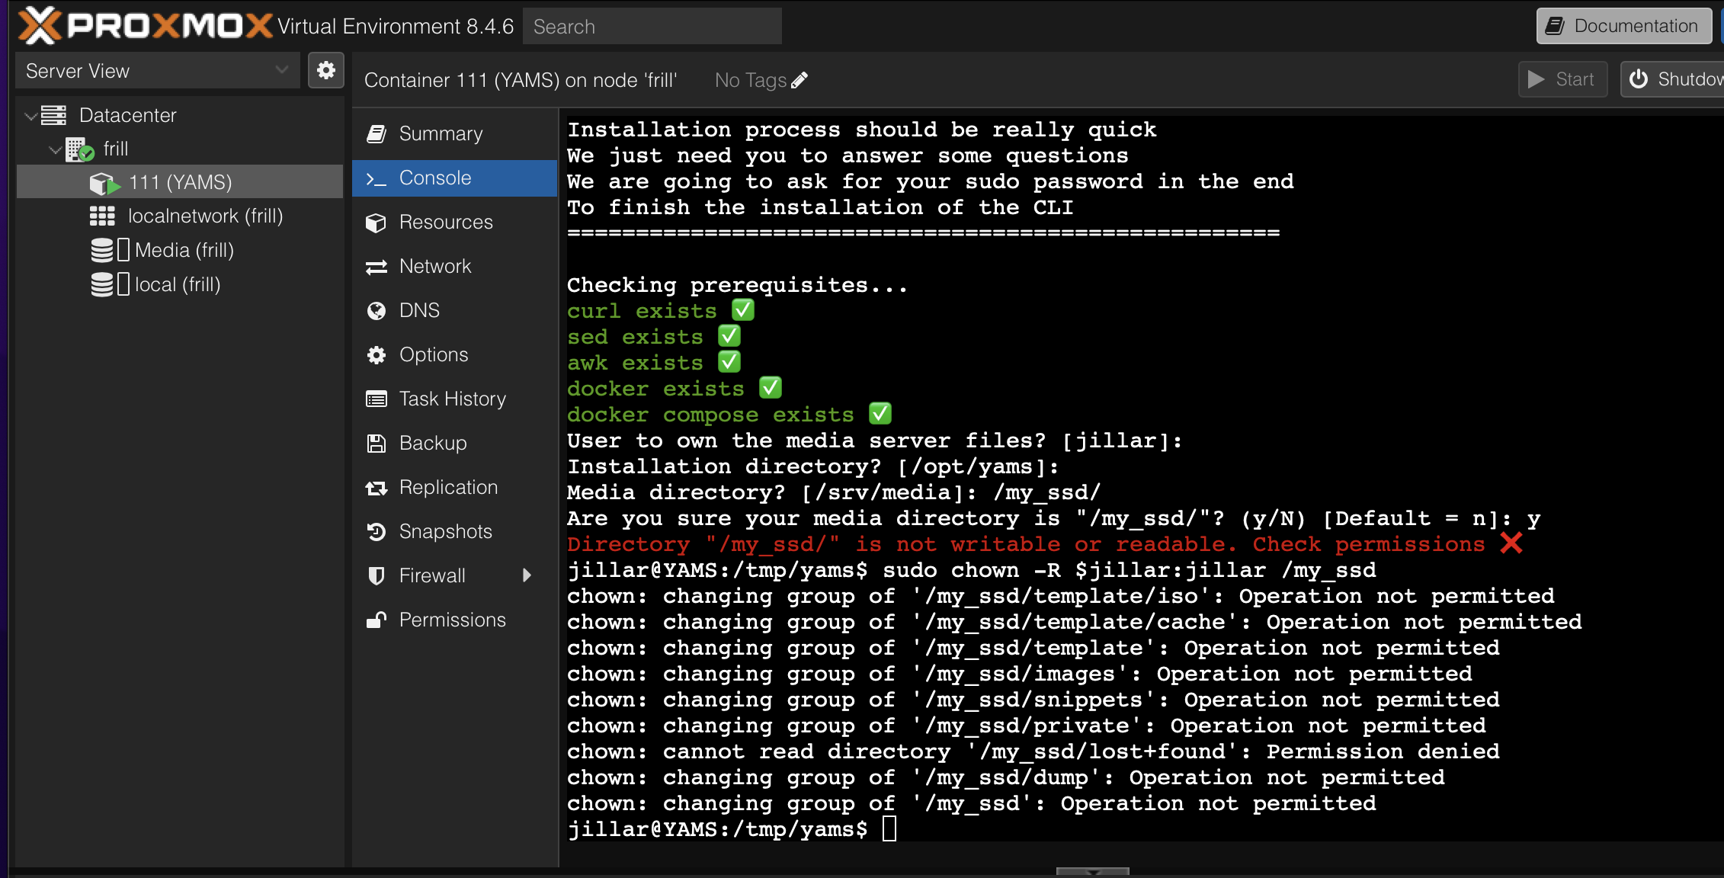Screen dimensions: 1724x878
Task: Click the No Tags label
Action: (x=751, y=80)
